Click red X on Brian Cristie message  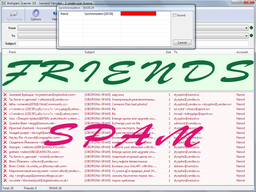pos(5,166)
